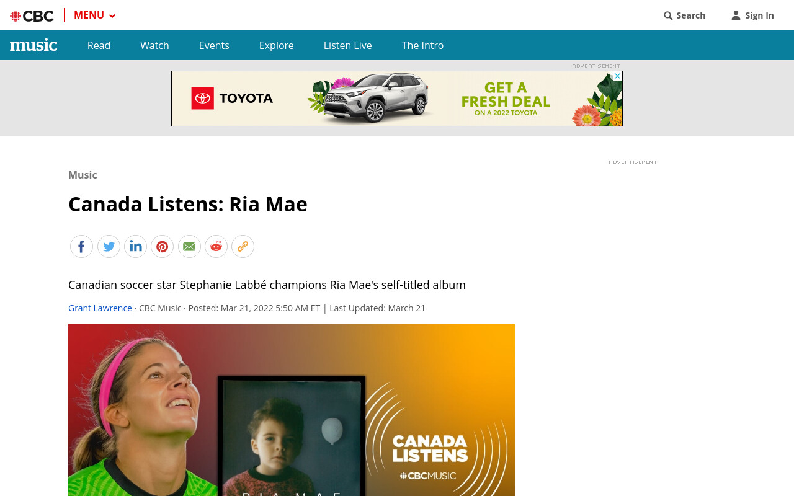The width and height of the screenshot is (794, 496).
Task: Open Grant Lawrence author link
Action: click(100, 308)
